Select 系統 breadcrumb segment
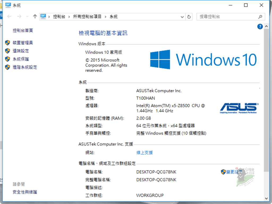This screenshot has width=272, height=204. click(114, 17)
